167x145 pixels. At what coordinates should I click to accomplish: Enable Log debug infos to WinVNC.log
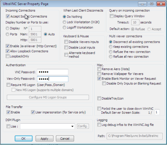point(99,125)
